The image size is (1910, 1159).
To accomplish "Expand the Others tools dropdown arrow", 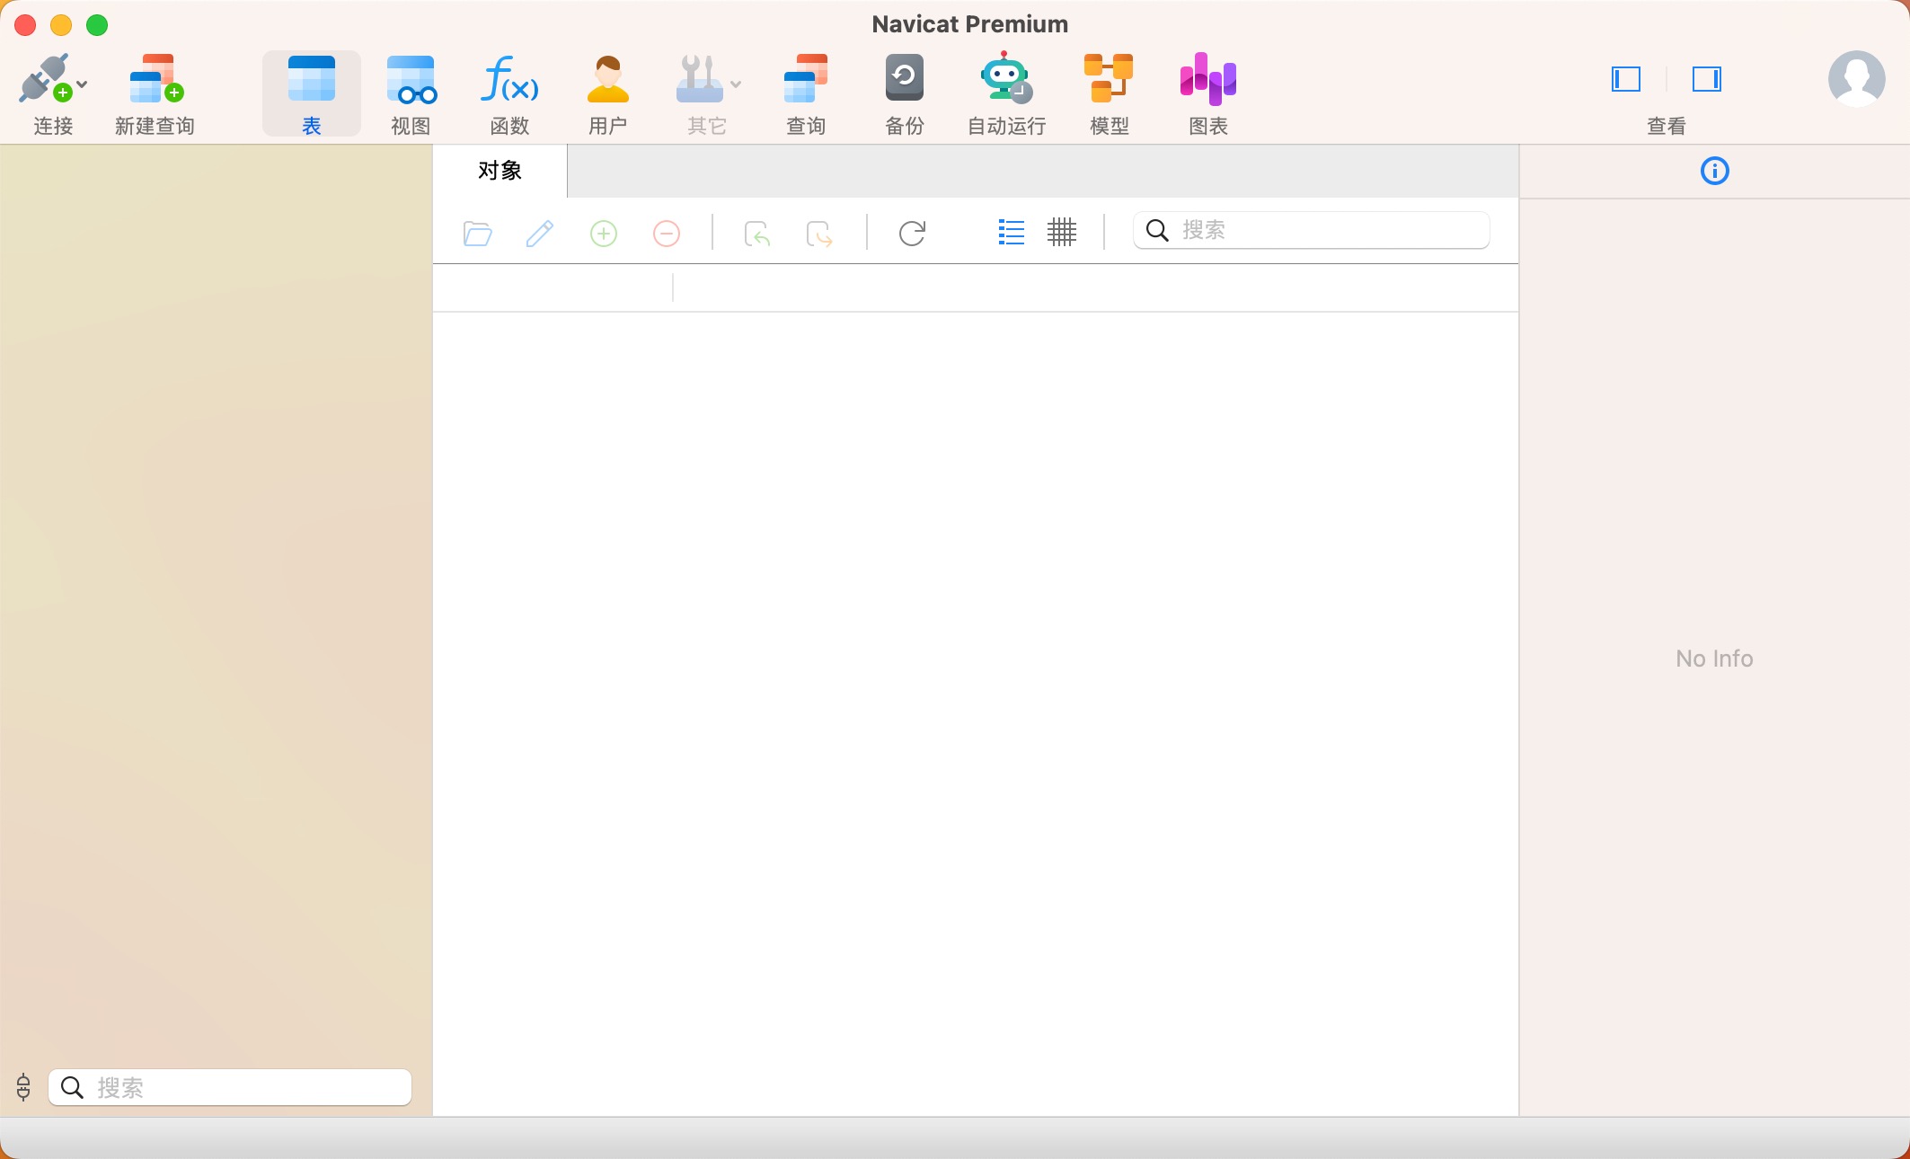I will click(736, 84).
